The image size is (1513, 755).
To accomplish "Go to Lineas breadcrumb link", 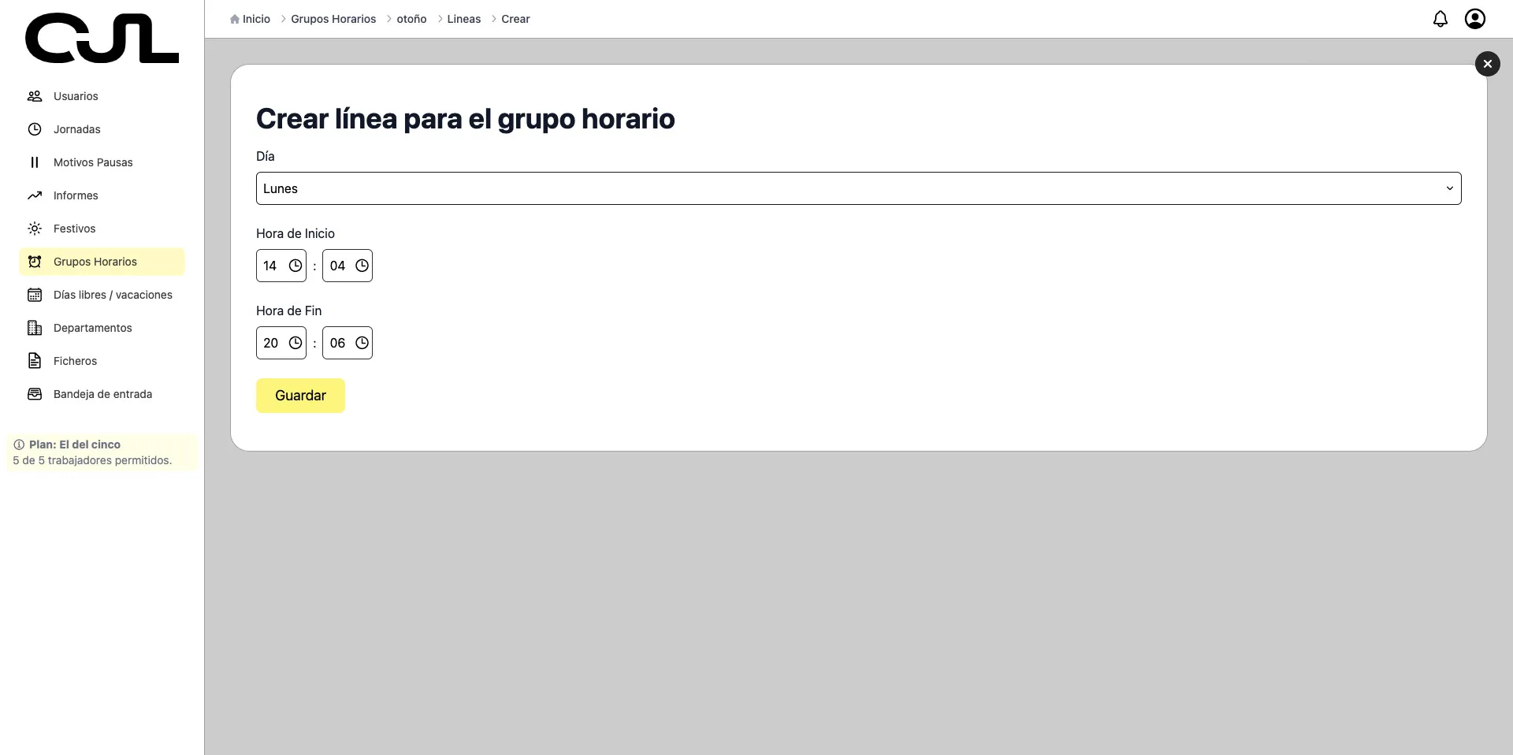I will point(463,19).
